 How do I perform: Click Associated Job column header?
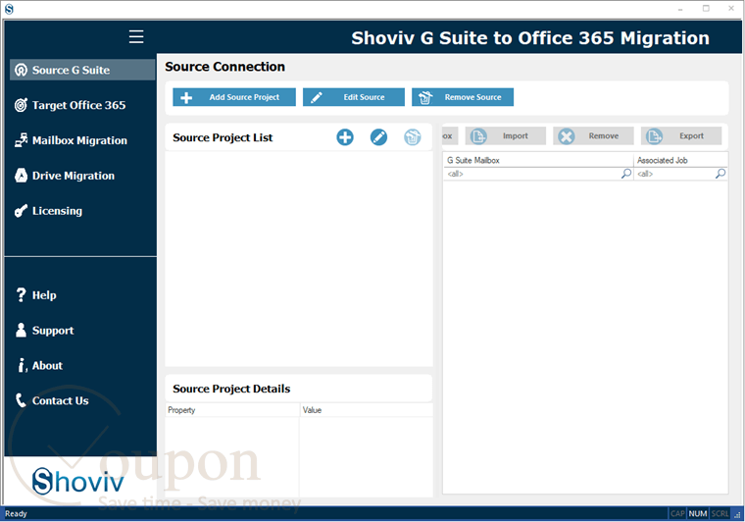click(680, 160)
